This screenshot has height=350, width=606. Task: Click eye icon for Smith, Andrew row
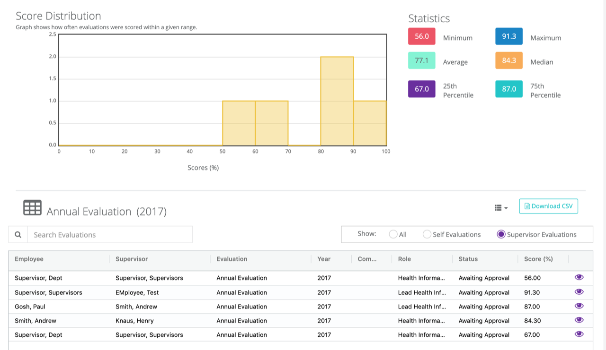[579, 320]
